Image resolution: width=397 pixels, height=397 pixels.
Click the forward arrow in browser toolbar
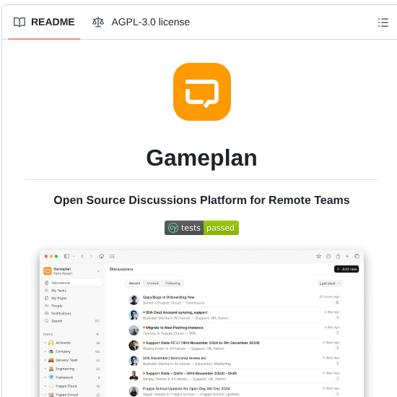tap(91, 256)
